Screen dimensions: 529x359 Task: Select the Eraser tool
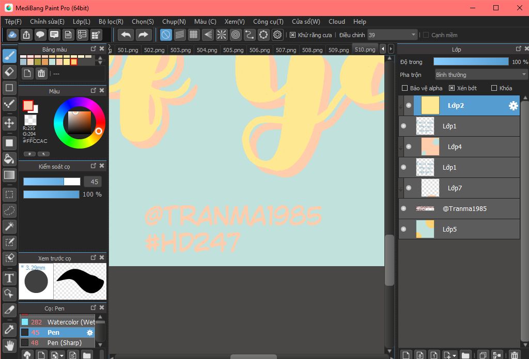click(x=9, y=71)
